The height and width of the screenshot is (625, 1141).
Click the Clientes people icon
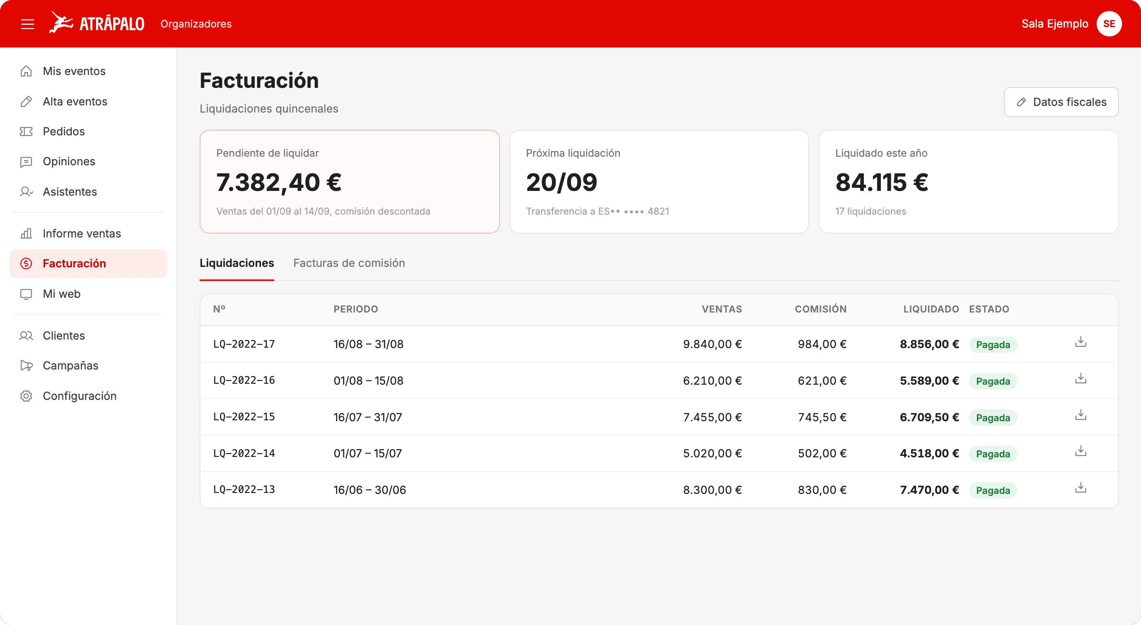[26, 336]
